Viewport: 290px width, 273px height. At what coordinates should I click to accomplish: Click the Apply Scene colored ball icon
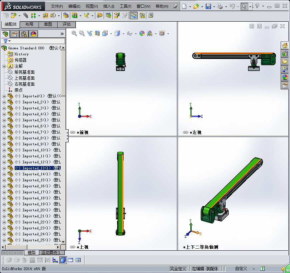(142, 33)
